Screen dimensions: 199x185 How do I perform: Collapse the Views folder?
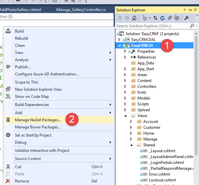click(125, 116)
